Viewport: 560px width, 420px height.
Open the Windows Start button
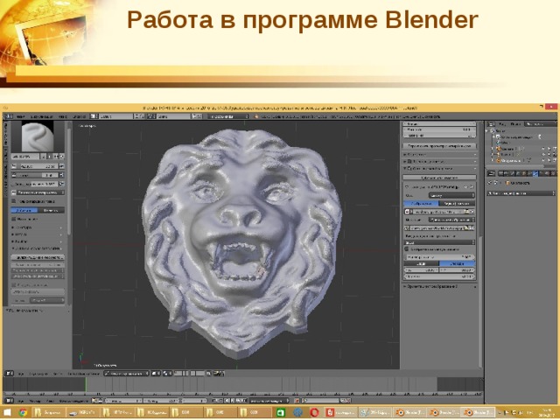pyautogui.click(x=7, y=412)
